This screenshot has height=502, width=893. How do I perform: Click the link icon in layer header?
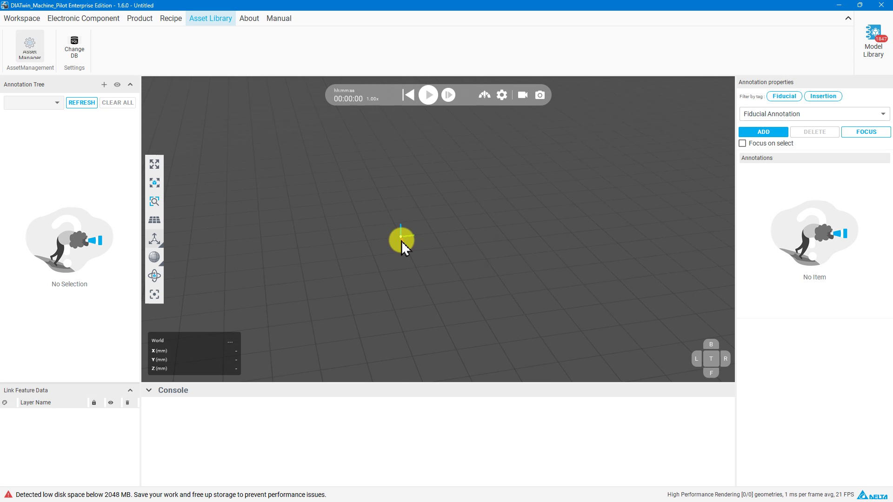pyautogui.click(x=5, y=403)
